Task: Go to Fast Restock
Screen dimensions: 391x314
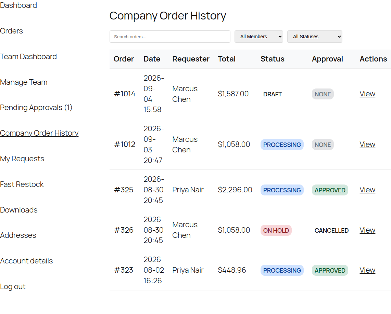Action: 22,185
